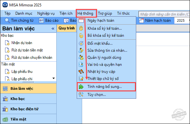Click the document icon of Rút dự toán tiền mặt

[7, 50]
